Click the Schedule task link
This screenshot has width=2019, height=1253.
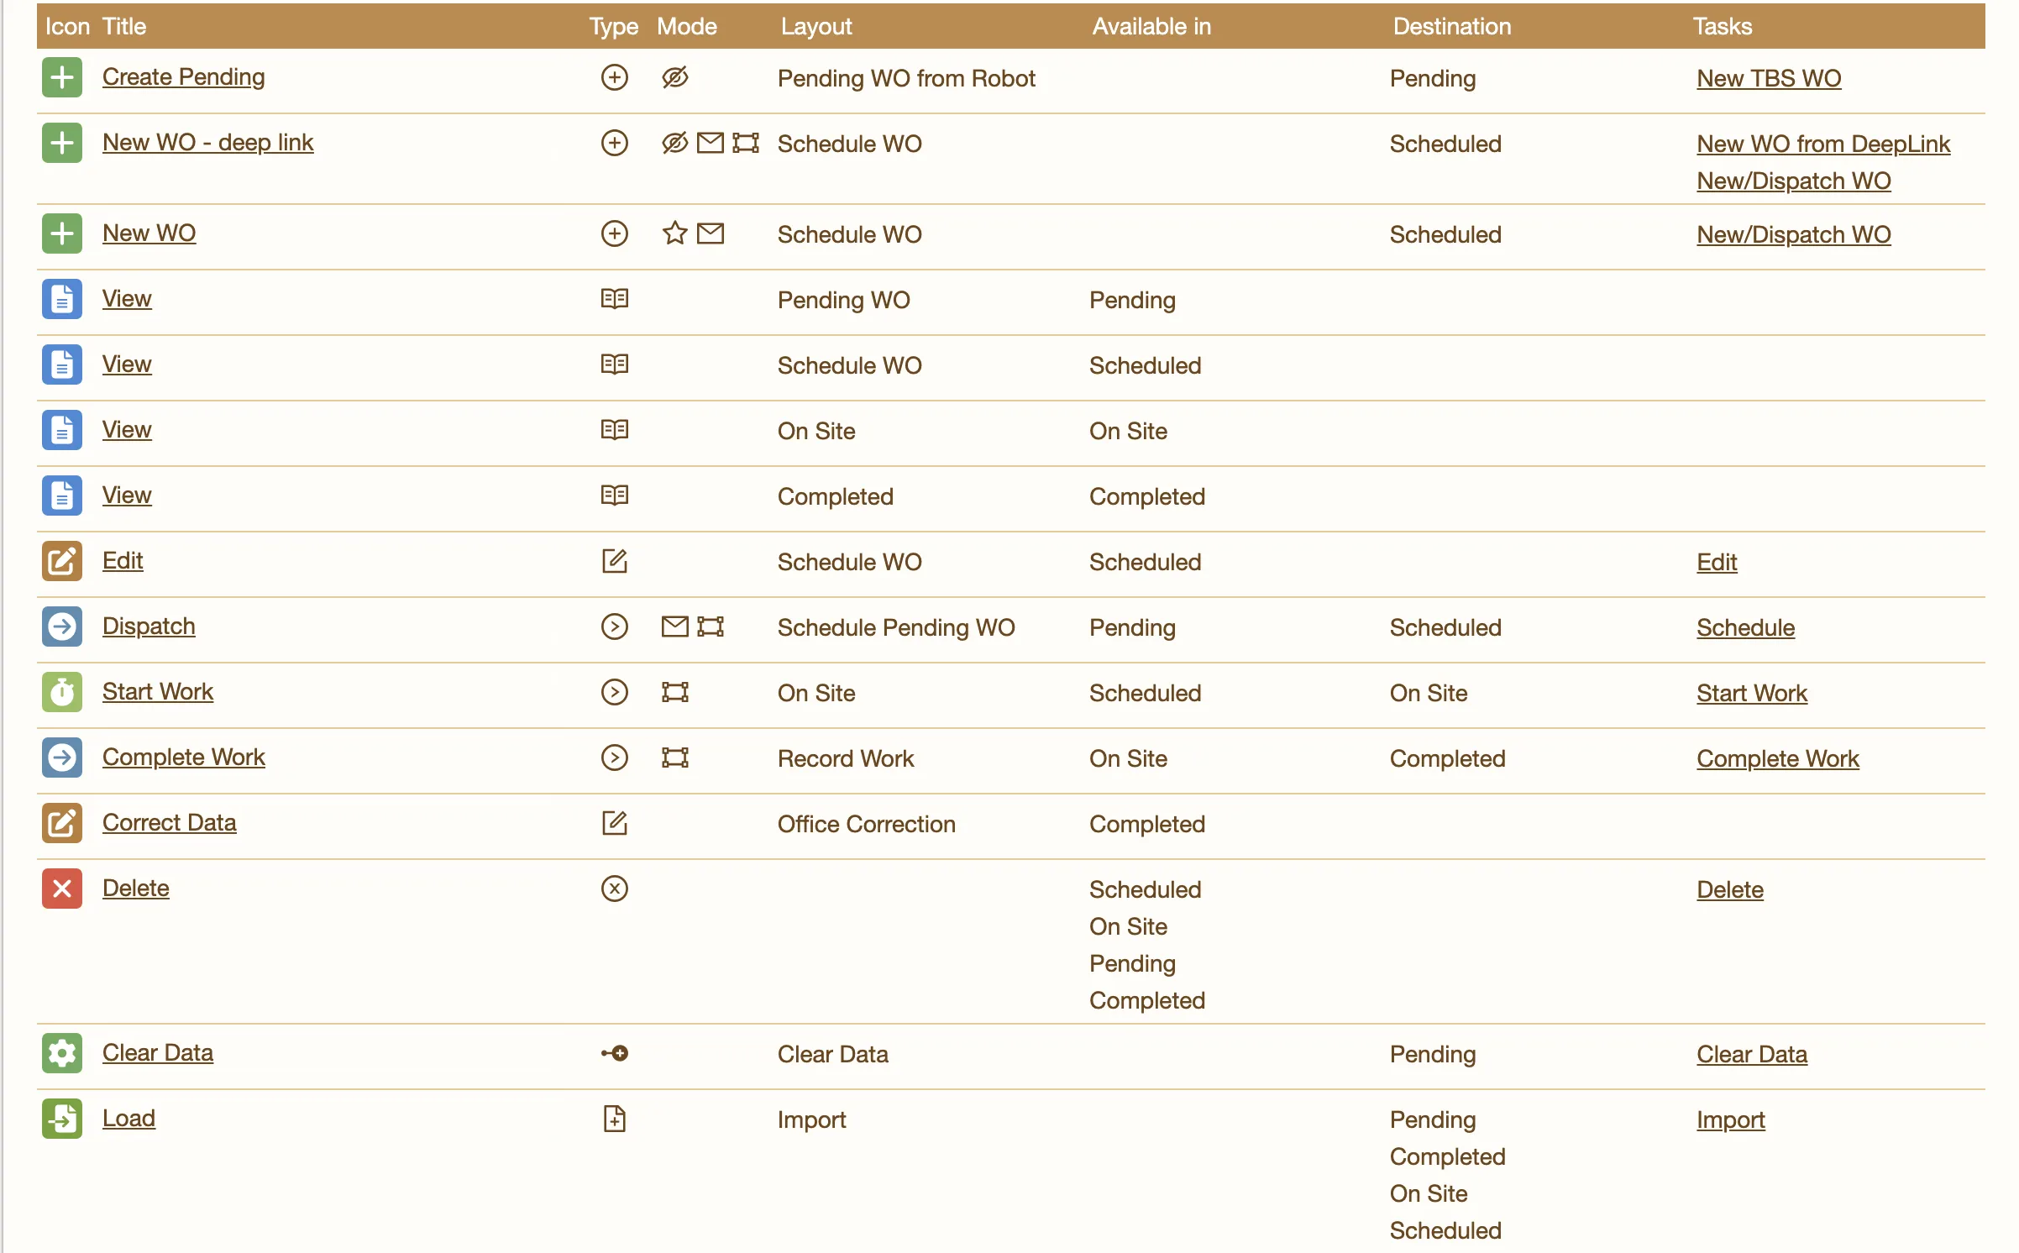click(1745, 627)
